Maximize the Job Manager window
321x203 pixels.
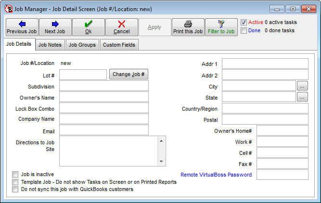pos(293,9)
